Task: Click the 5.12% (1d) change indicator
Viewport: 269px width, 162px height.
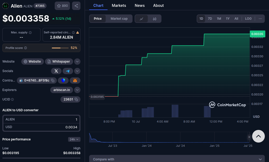Action: 62,18
